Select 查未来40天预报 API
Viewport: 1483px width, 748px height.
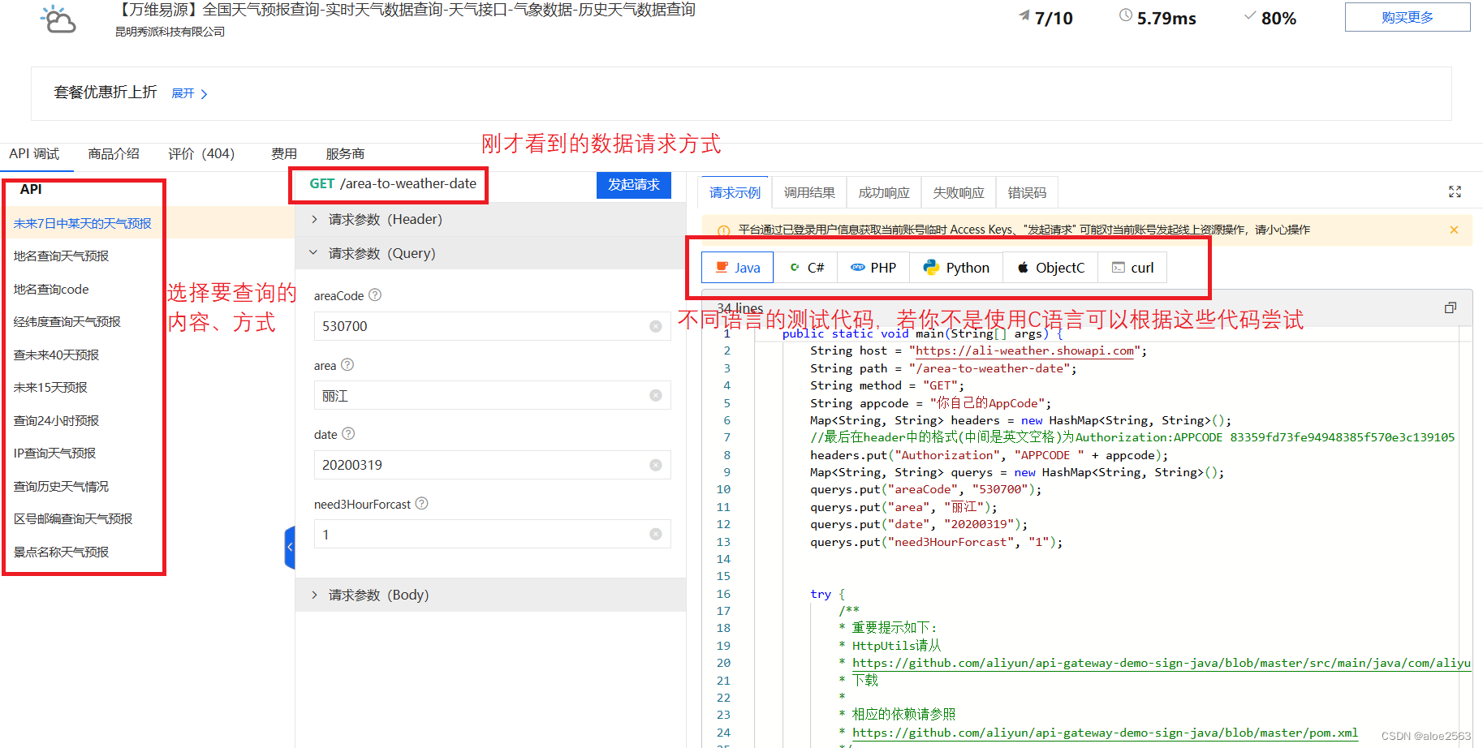click(x=56, y=355)
